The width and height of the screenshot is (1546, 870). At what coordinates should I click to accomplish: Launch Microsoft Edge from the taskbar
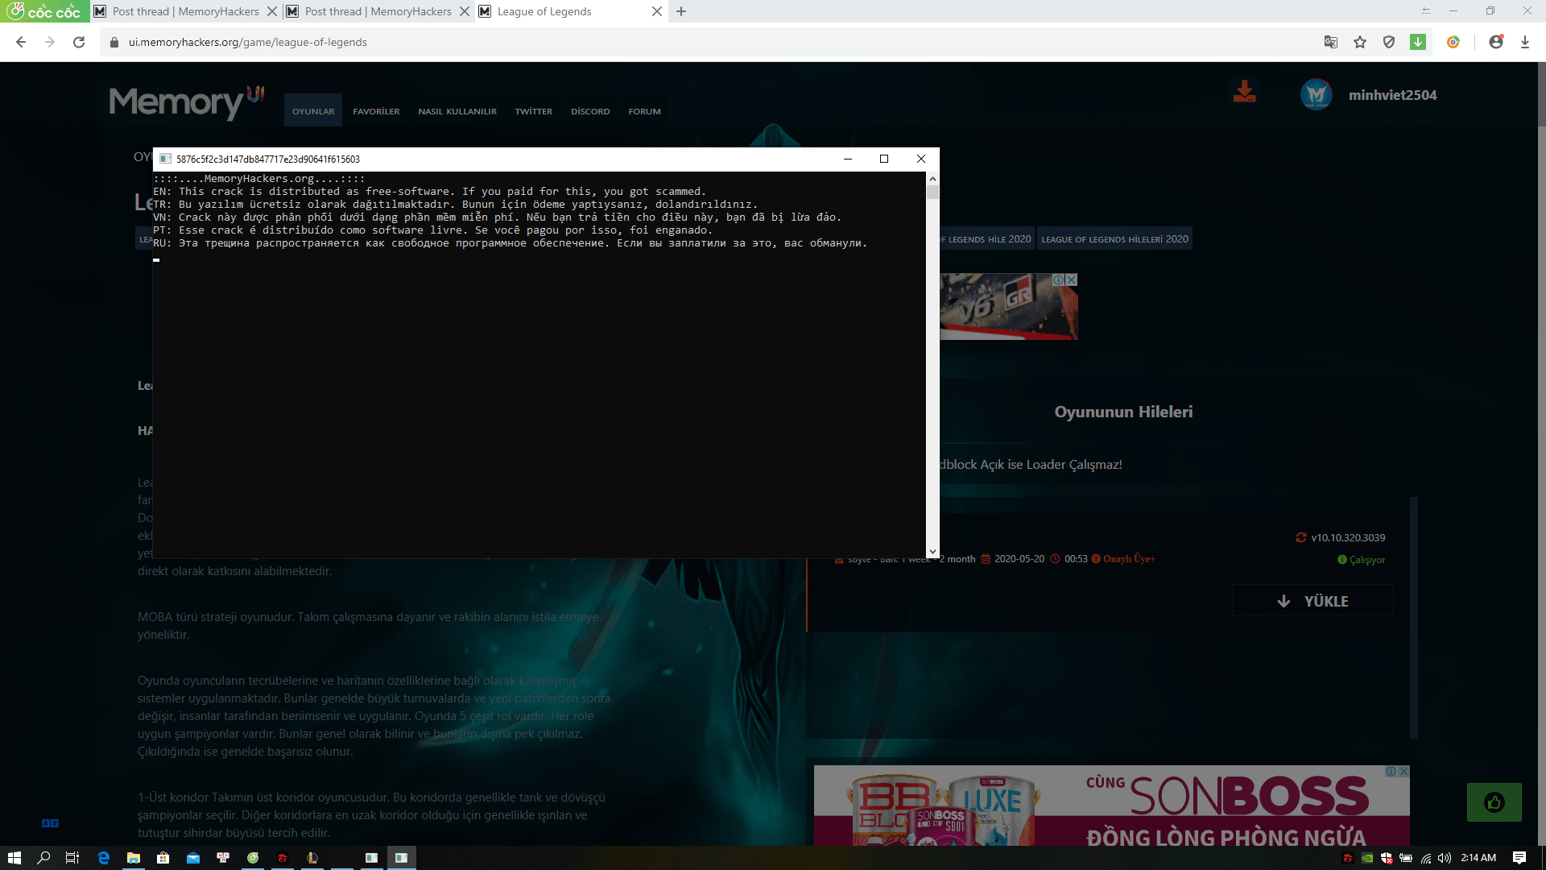[x=104, y=858]
